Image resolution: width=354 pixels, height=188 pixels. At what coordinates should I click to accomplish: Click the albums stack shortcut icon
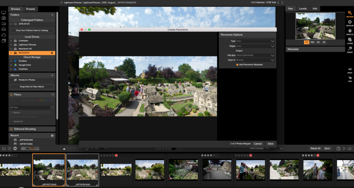(3, 41)
